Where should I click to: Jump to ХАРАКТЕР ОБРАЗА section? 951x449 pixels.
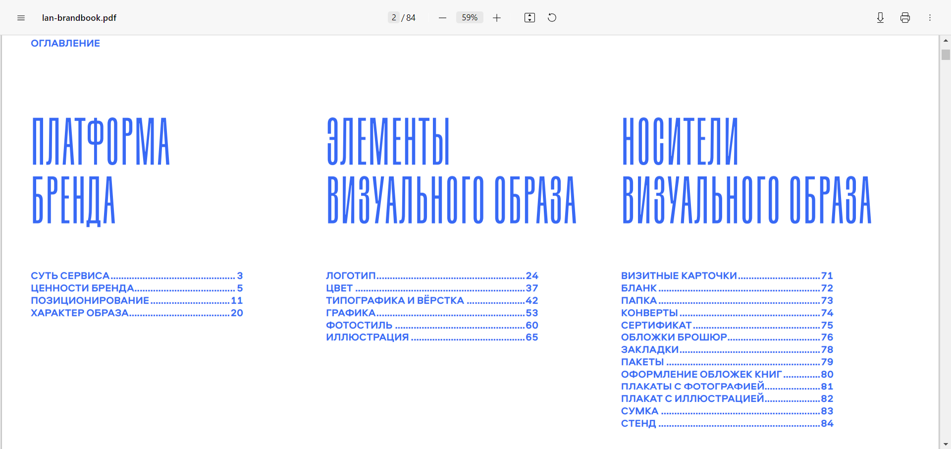[137, 313]
